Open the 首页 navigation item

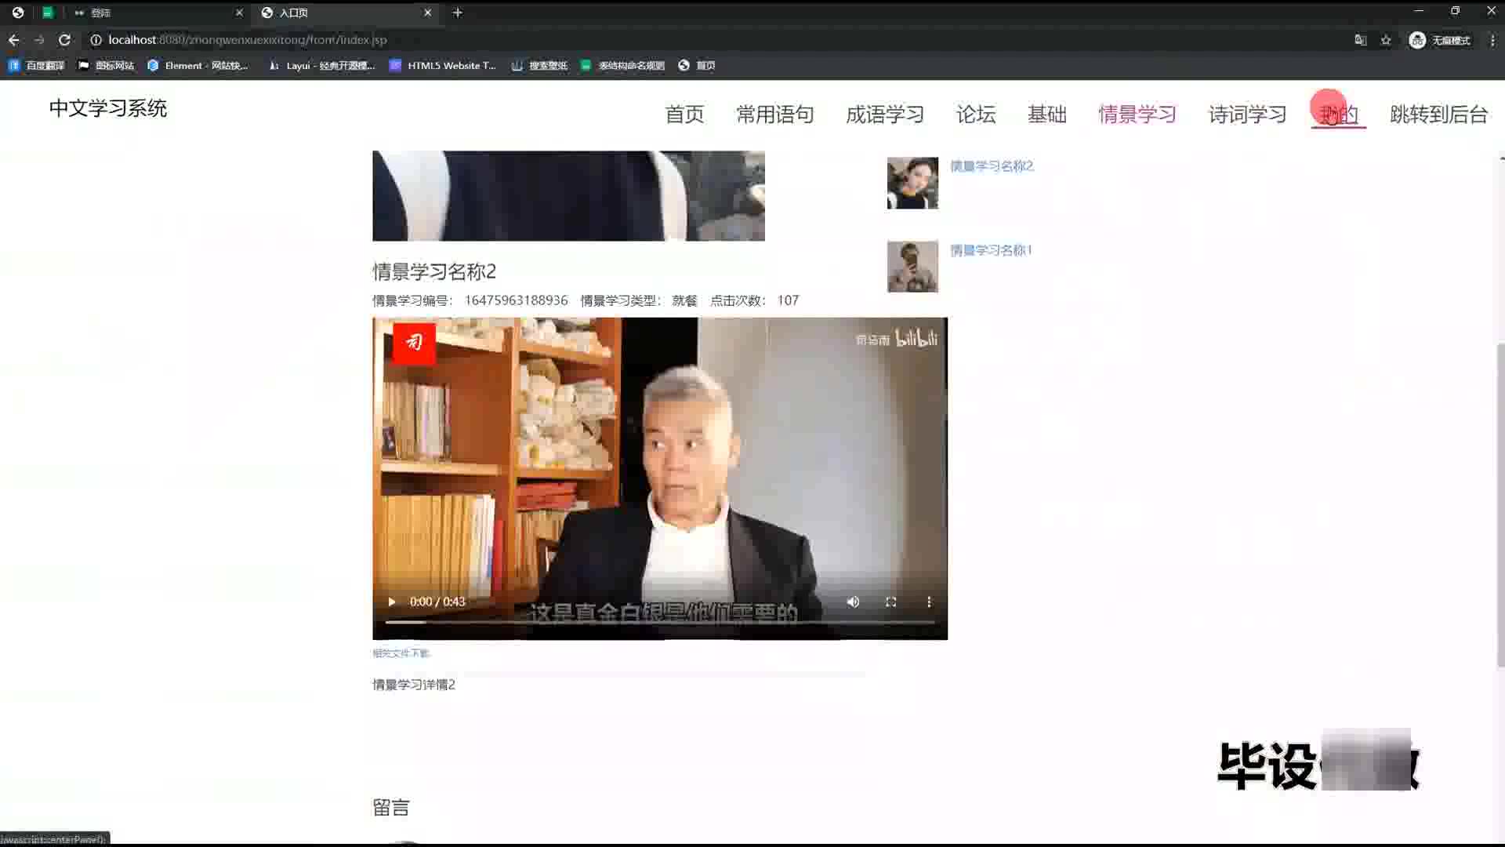click(684, 115)
